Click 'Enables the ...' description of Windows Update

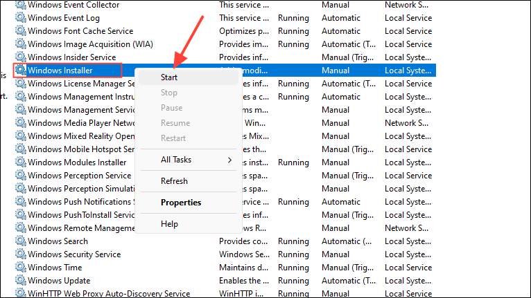[244, 281]
